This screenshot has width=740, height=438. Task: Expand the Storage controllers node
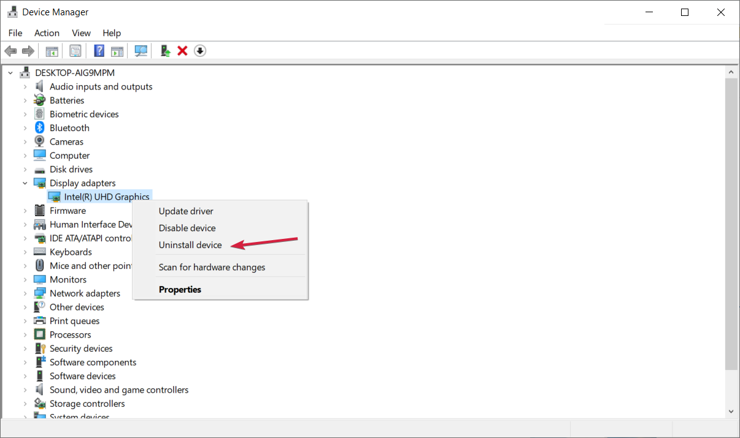[x=25, y=404]
